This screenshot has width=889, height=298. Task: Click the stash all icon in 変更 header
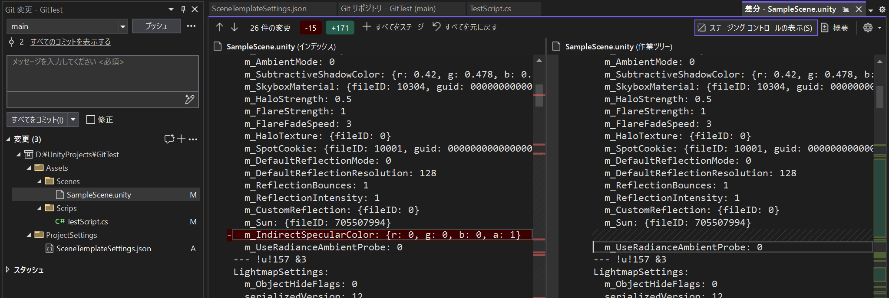(169, 139)
